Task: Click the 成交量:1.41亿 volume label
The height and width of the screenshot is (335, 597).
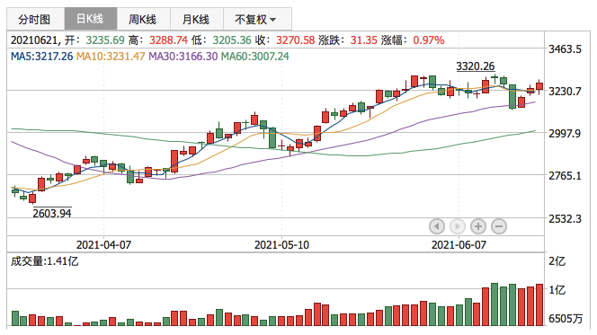Action: click(45, 261)
